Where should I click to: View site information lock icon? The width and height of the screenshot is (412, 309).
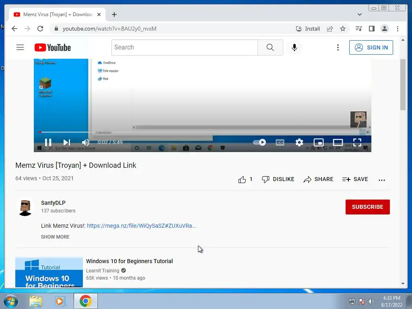pyautogui.click(x=56, y=29)
